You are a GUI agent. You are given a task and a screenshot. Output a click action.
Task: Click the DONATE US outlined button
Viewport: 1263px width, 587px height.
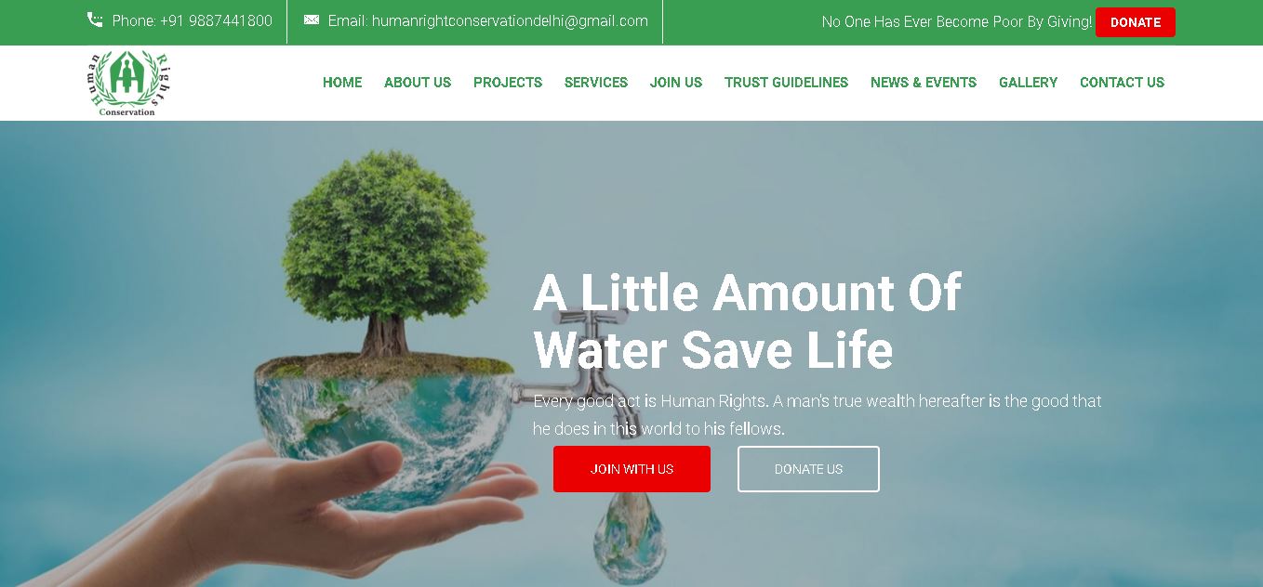point(808,469)
